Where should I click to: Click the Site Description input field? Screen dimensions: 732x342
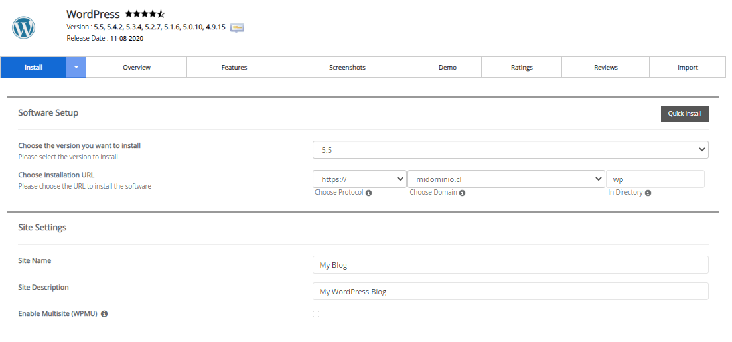[x=510, y=291]
